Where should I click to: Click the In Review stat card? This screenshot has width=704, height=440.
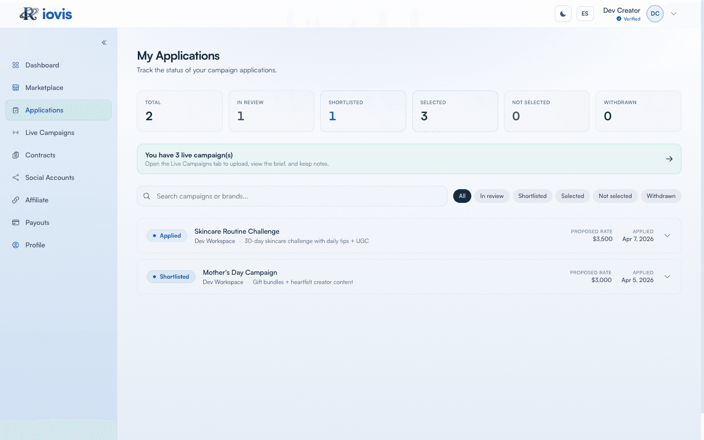(x=271, y=111)
